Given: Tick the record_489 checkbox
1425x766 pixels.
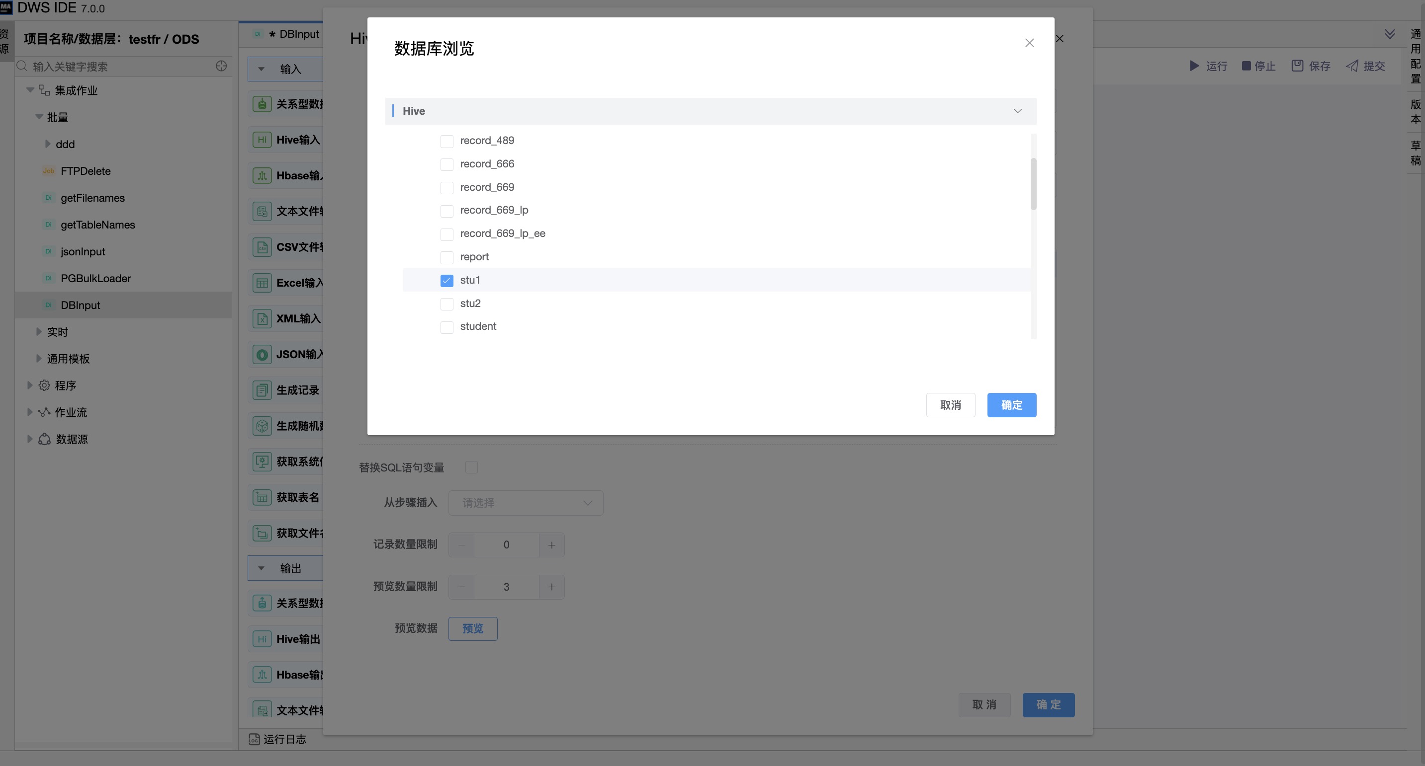Looking at the screenshot, I should point(446,141).
